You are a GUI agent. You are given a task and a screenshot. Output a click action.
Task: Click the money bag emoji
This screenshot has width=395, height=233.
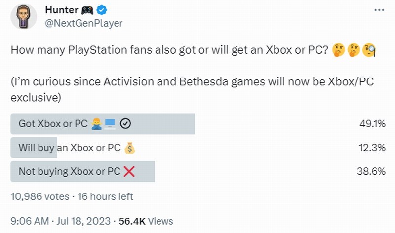[130, 148]
